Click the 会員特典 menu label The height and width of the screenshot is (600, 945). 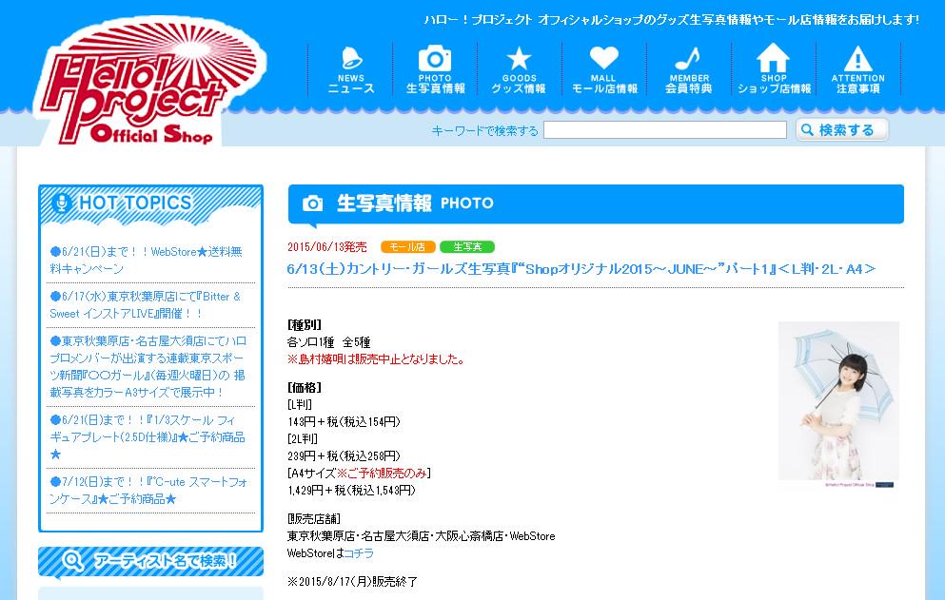pos(688,88)
